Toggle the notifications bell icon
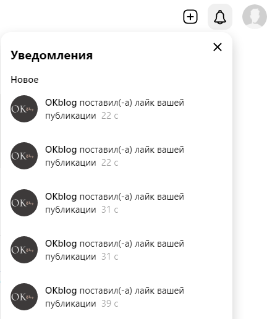280x319 pixels. (220, 17)
